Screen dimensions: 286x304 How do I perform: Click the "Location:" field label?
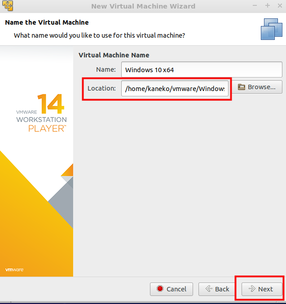pos(101,88)
